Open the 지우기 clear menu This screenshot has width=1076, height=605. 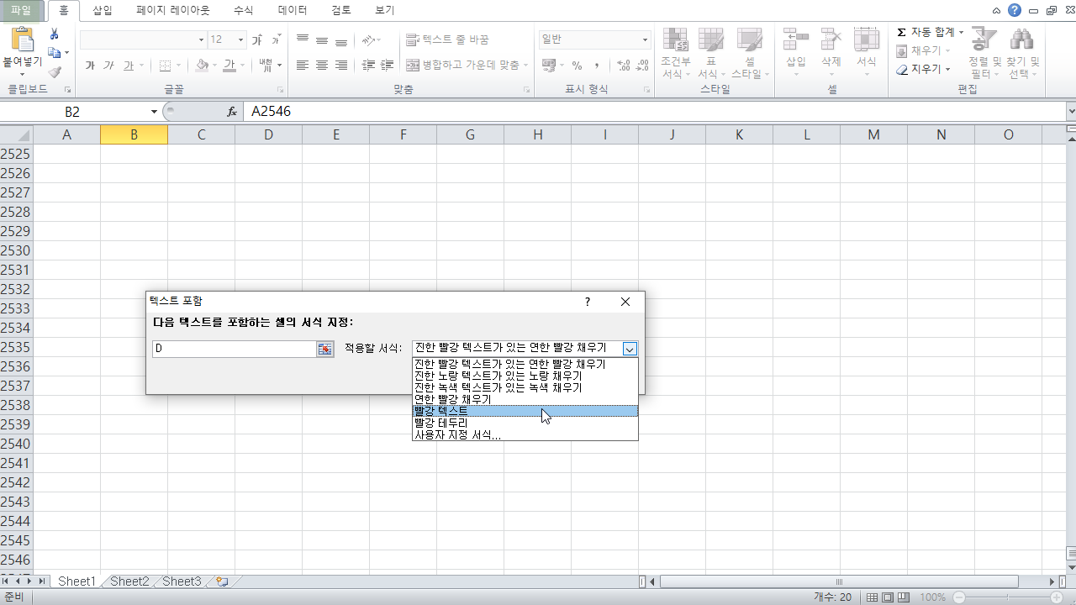[x=923, y=69]
